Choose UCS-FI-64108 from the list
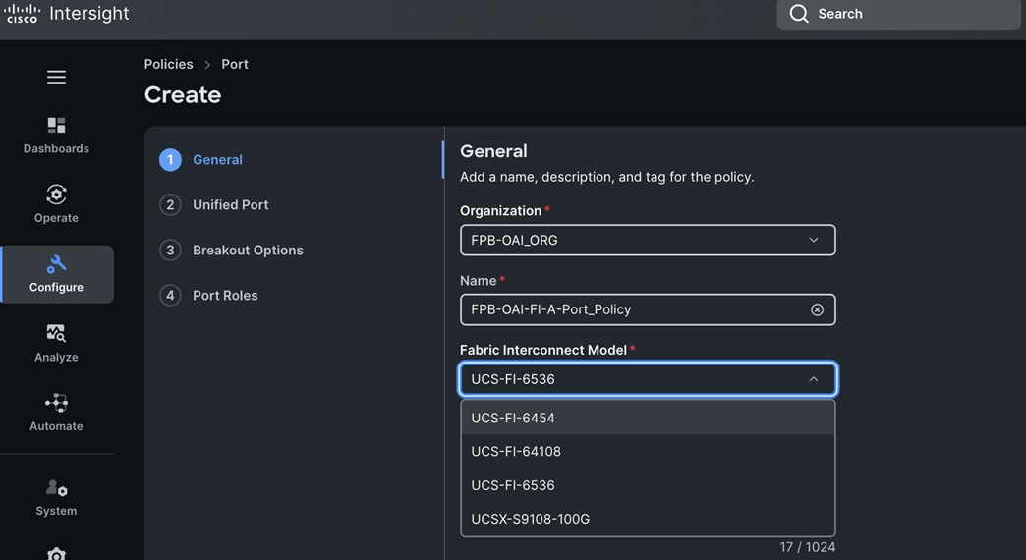Screen dimensions: 1026x560 (x=648, y=451)
